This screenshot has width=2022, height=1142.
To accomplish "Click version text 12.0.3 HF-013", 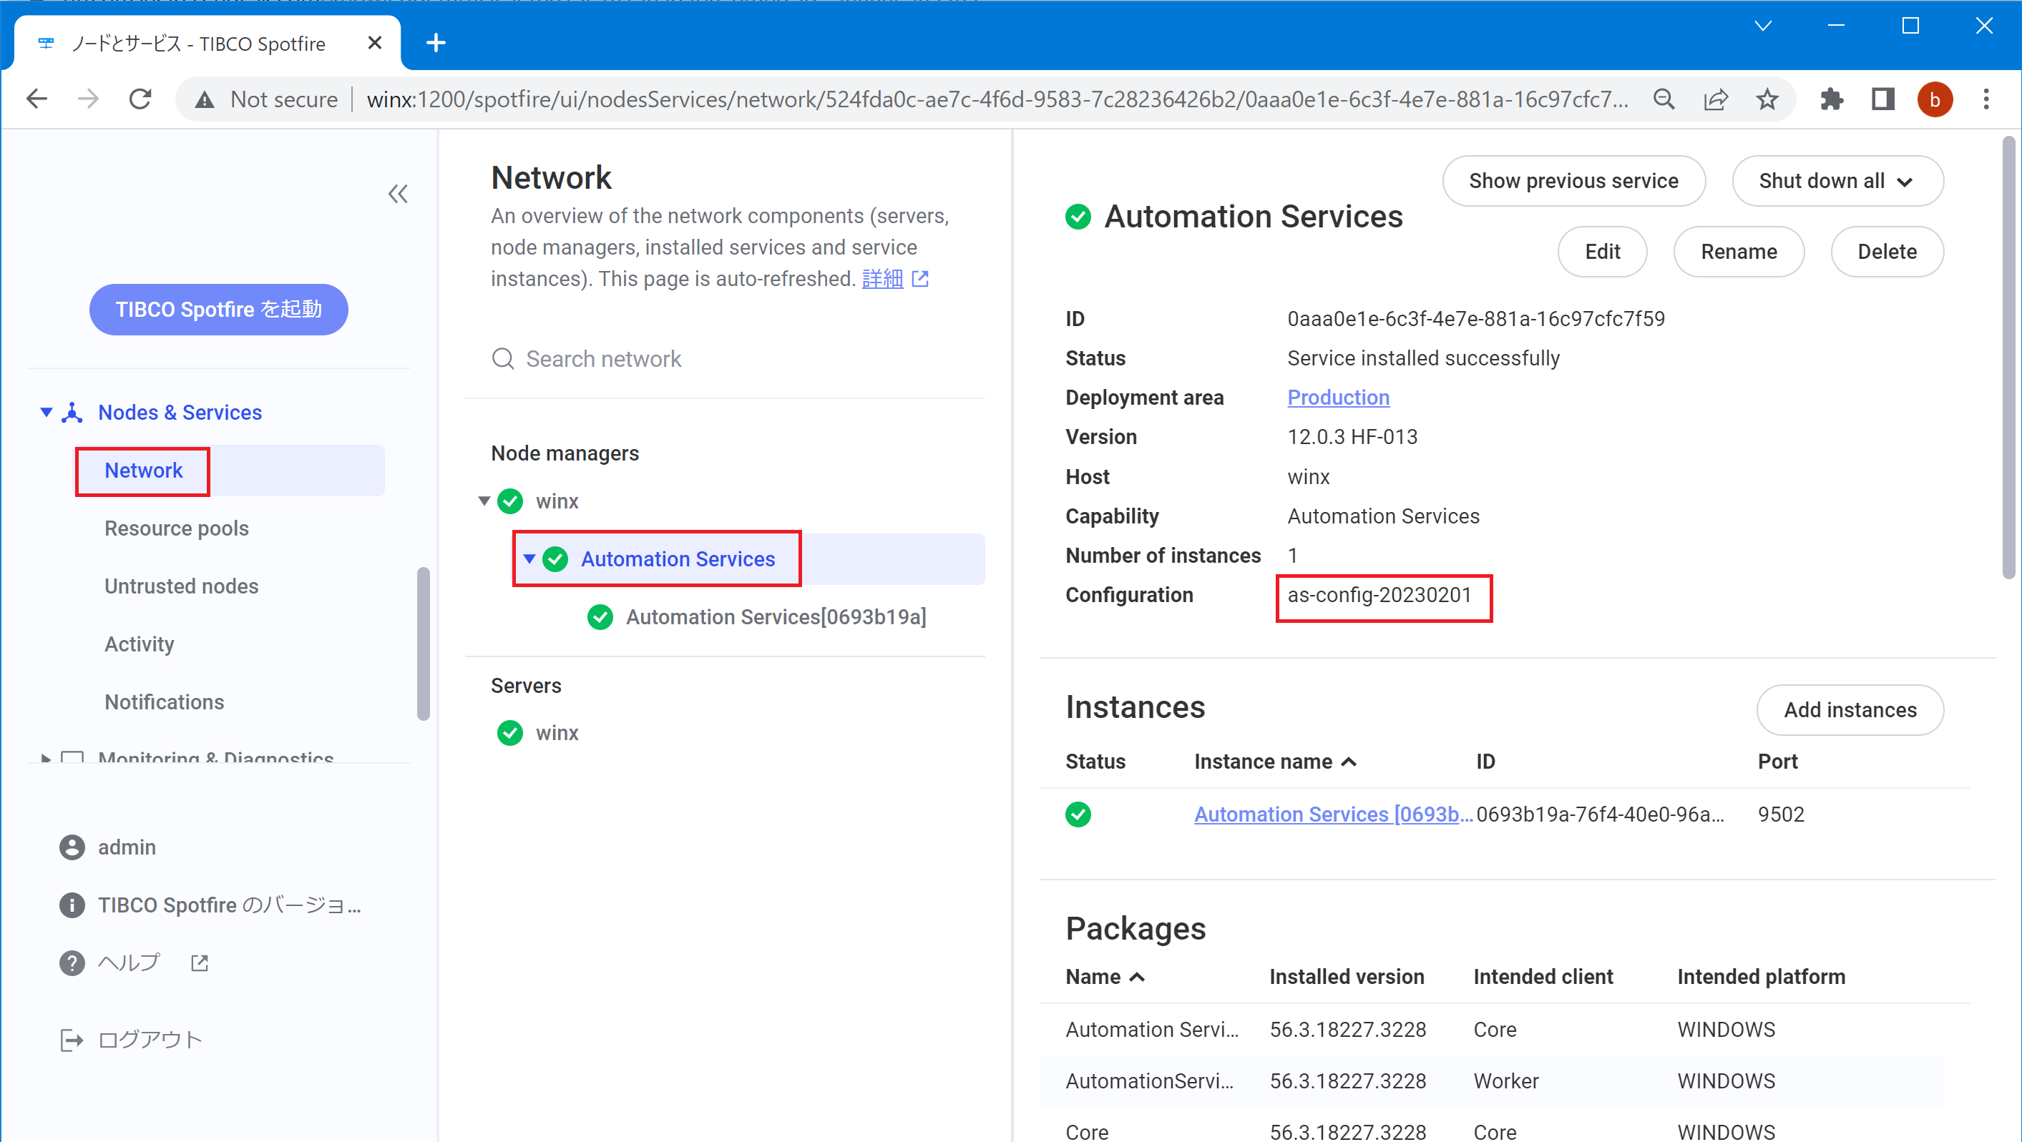I will coord(1352,437).
